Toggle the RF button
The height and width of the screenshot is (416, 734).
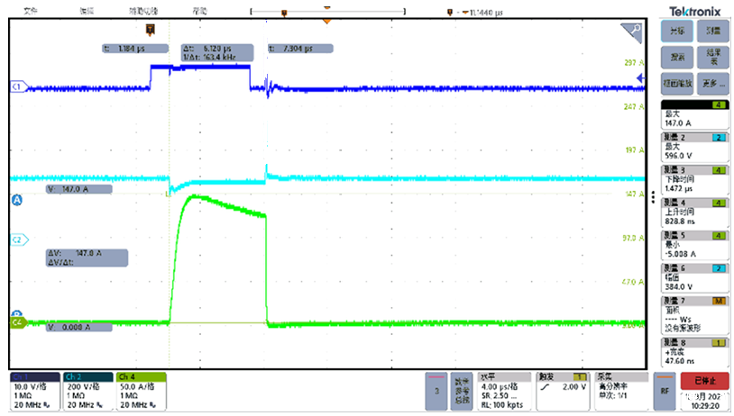pyautogui.click(x=664, y=392)
